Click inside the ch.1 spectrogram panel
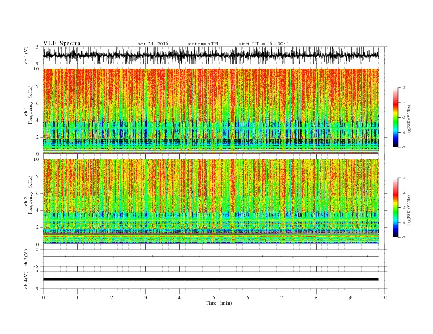Viewport: 433px width, 334px height. [x=210, y=111]
